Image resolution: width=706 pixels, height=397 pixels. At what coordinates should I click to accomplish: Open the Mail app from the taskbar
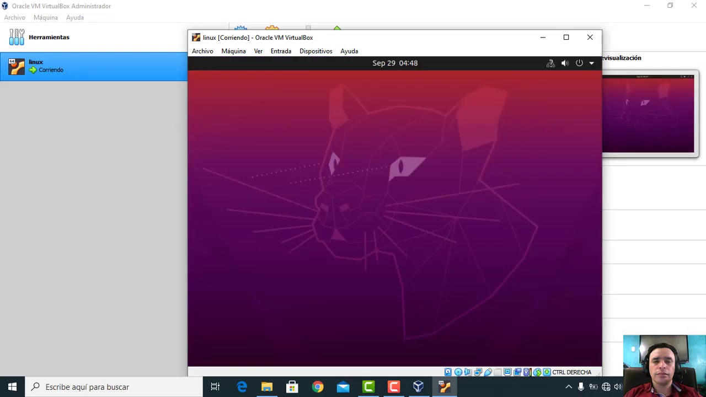coord(343,387)
